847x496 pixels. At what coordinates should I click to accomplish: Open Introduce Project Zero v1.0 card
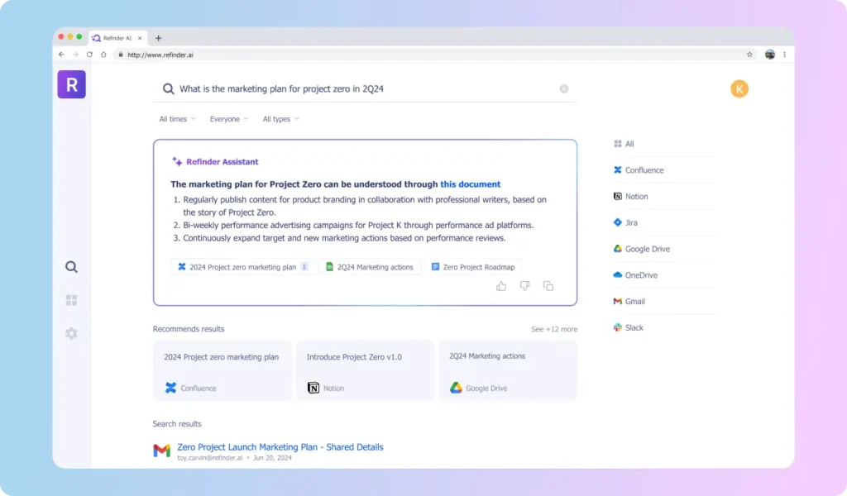(365, 370)
